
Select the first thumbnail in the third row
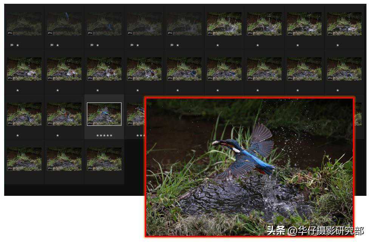tap(24, 114)
